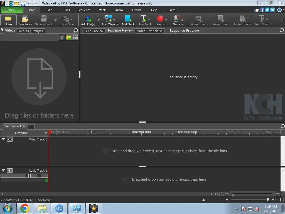Switch the bin list view icon
Image resolution: width=285 pixels, height=214 pixels.
[x=75, y=38]
